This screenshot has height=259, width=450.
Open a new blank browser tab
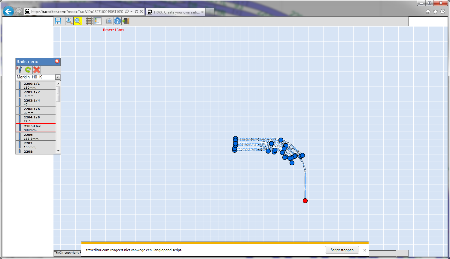pos(210,12)
